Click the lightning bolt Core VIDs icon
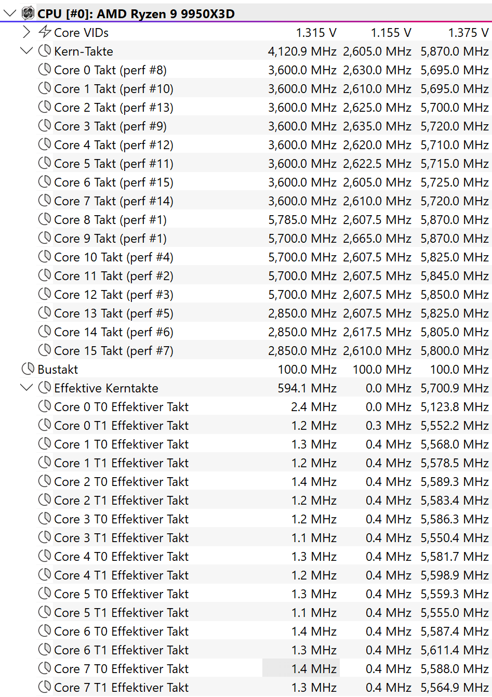This screenshot has width=492, height=697. click(45, 32)
